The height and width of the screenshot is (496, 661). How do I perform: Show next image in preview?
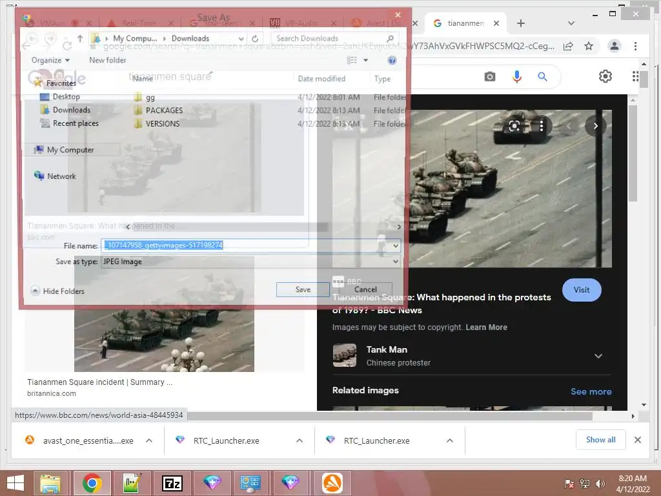(595, 126)
